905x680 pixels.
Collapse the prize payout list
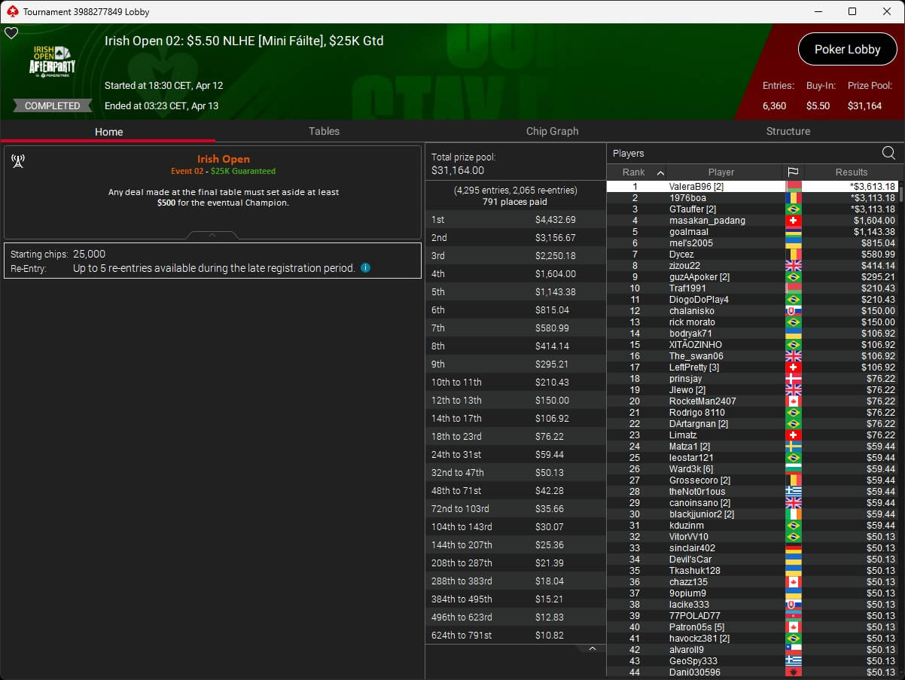(592, 648)
